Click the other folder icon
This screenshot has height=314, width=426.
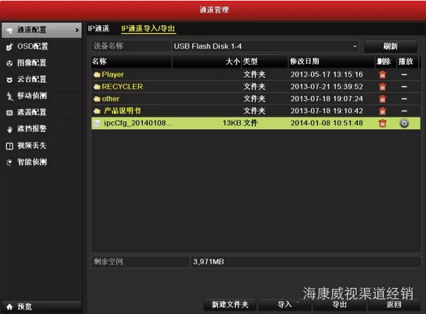(x=97, y=99)
